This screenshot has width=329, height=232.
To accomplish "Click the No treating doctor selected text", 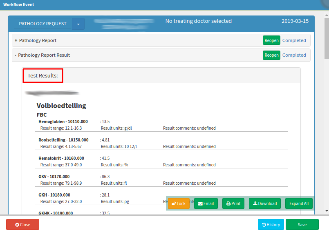I will tap(198, 21).
